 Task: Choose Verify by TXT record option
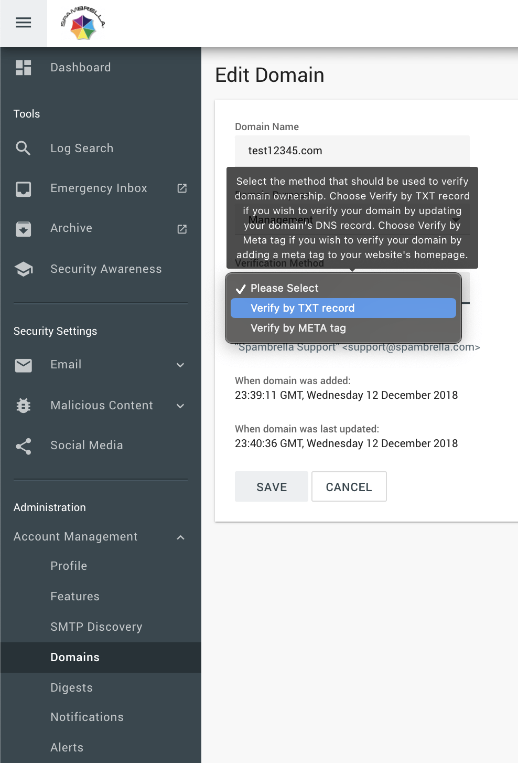pyautogui.click(x=343, y=308)
